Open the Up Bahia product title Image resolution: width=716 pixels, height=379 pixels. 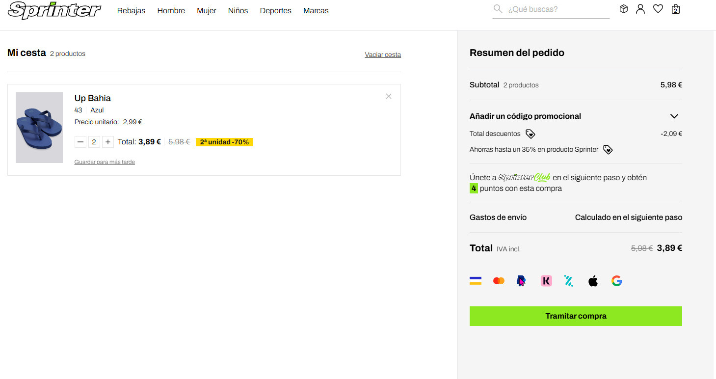tap(93, 98)
